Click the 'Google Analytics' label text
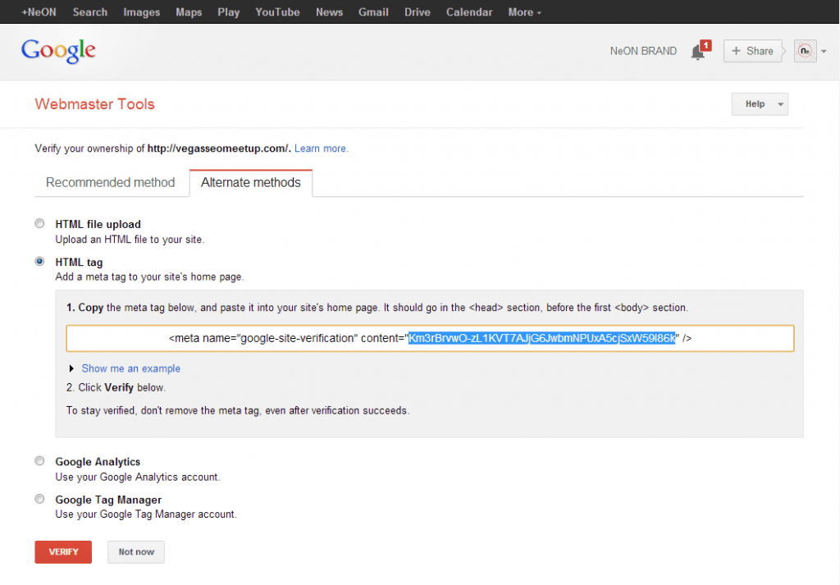 [98, 462]
